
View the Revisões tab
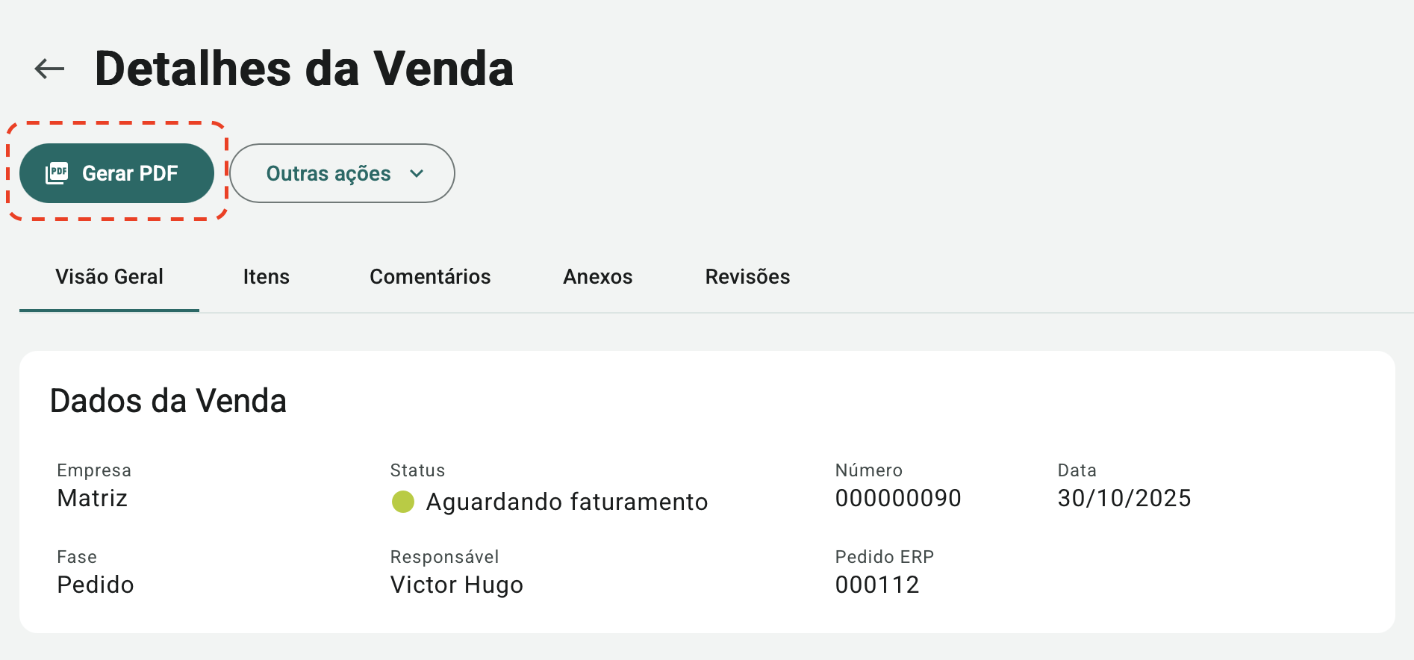[747, 277]
